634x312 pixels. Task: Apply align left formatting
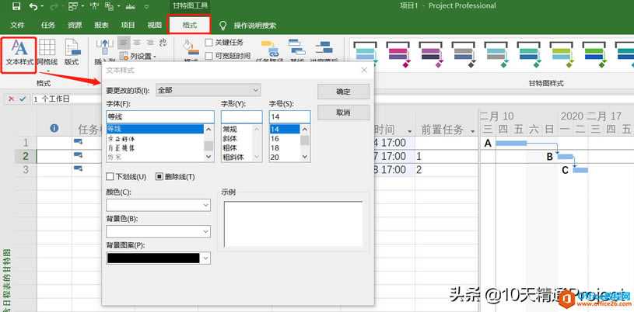124,43
